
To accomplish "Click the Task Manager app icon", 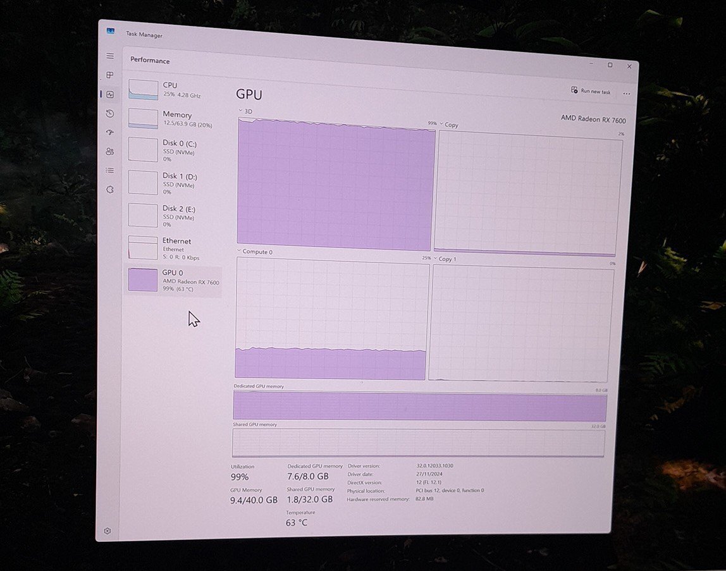I will tap(110, 31).
